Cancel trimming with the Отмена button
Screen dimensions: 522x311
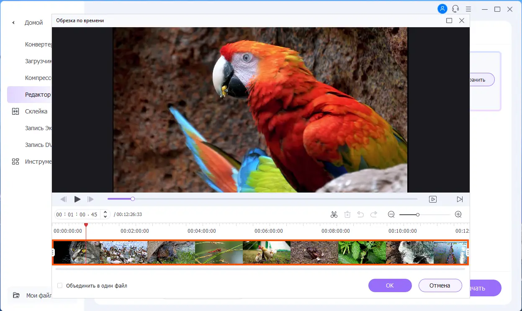(x=440, y=285)
